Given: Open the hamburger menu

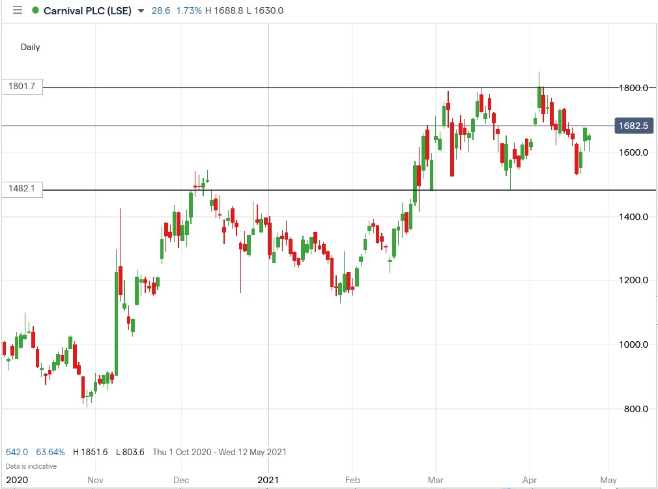Looking at the screenshot, I should coord(17,10).
